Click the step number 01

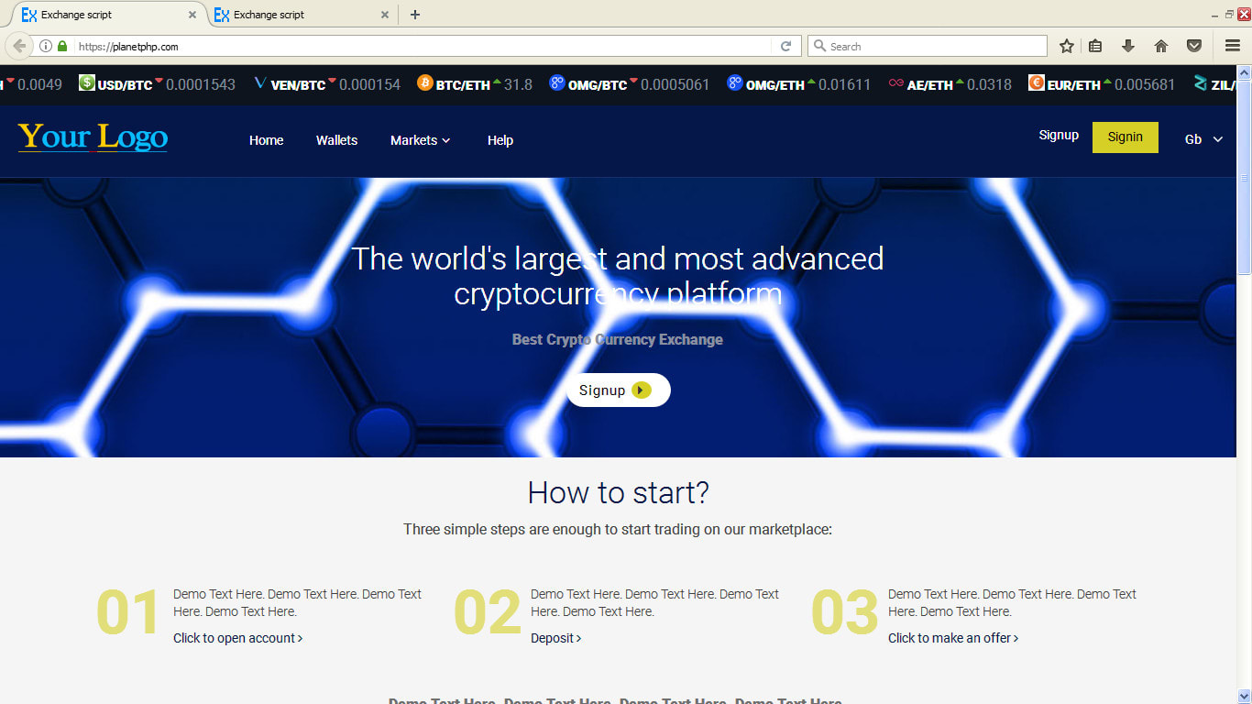click(128, 613)
